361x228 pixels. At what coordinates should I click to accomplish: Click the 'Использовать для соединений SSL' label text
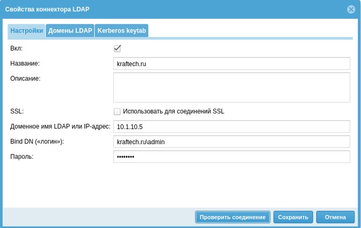tap(173, 112)
